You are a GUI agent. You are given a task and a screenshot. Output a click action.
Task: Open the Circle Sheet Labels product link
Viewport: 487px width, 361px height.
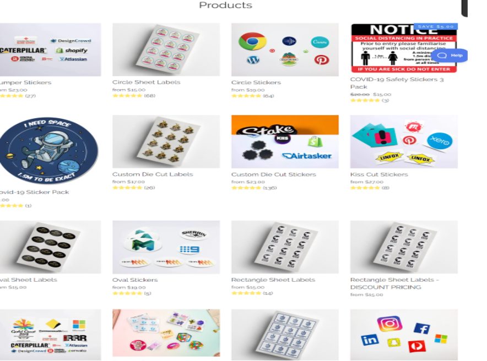(146, 82)
